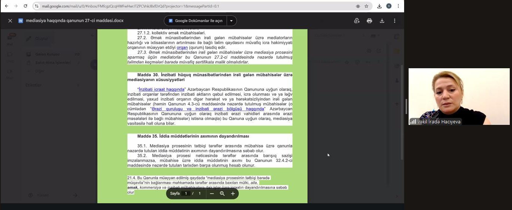Expand the dropdown arrow beside Google Dokümanlar

click(x=232, y=21)
